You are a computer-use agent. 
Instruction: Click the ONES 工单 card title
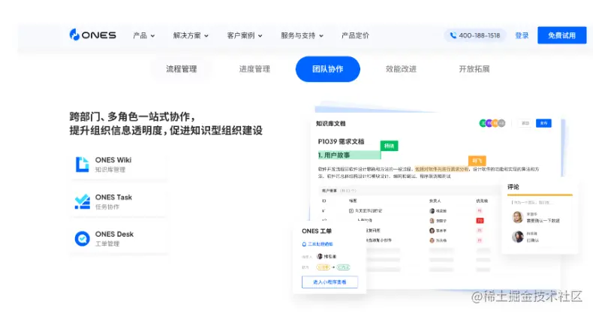coord(317,231)
